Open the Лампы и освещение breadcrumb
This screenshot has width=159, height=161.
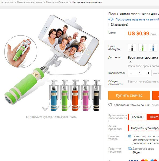click(29, 2)
